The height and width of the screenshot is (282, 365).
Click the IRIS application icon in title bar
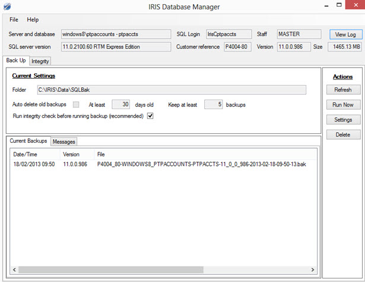pyautogui.click(x=7, y=7)
